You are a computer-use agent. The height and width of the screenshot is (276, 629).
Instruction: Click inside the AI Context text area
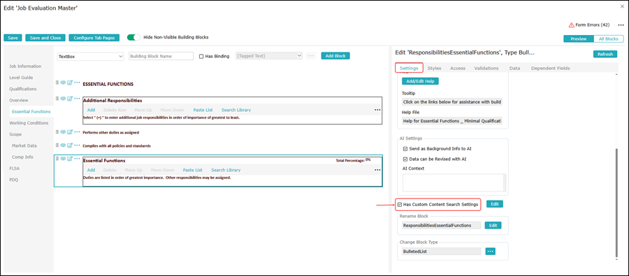[x=454, y=182]
